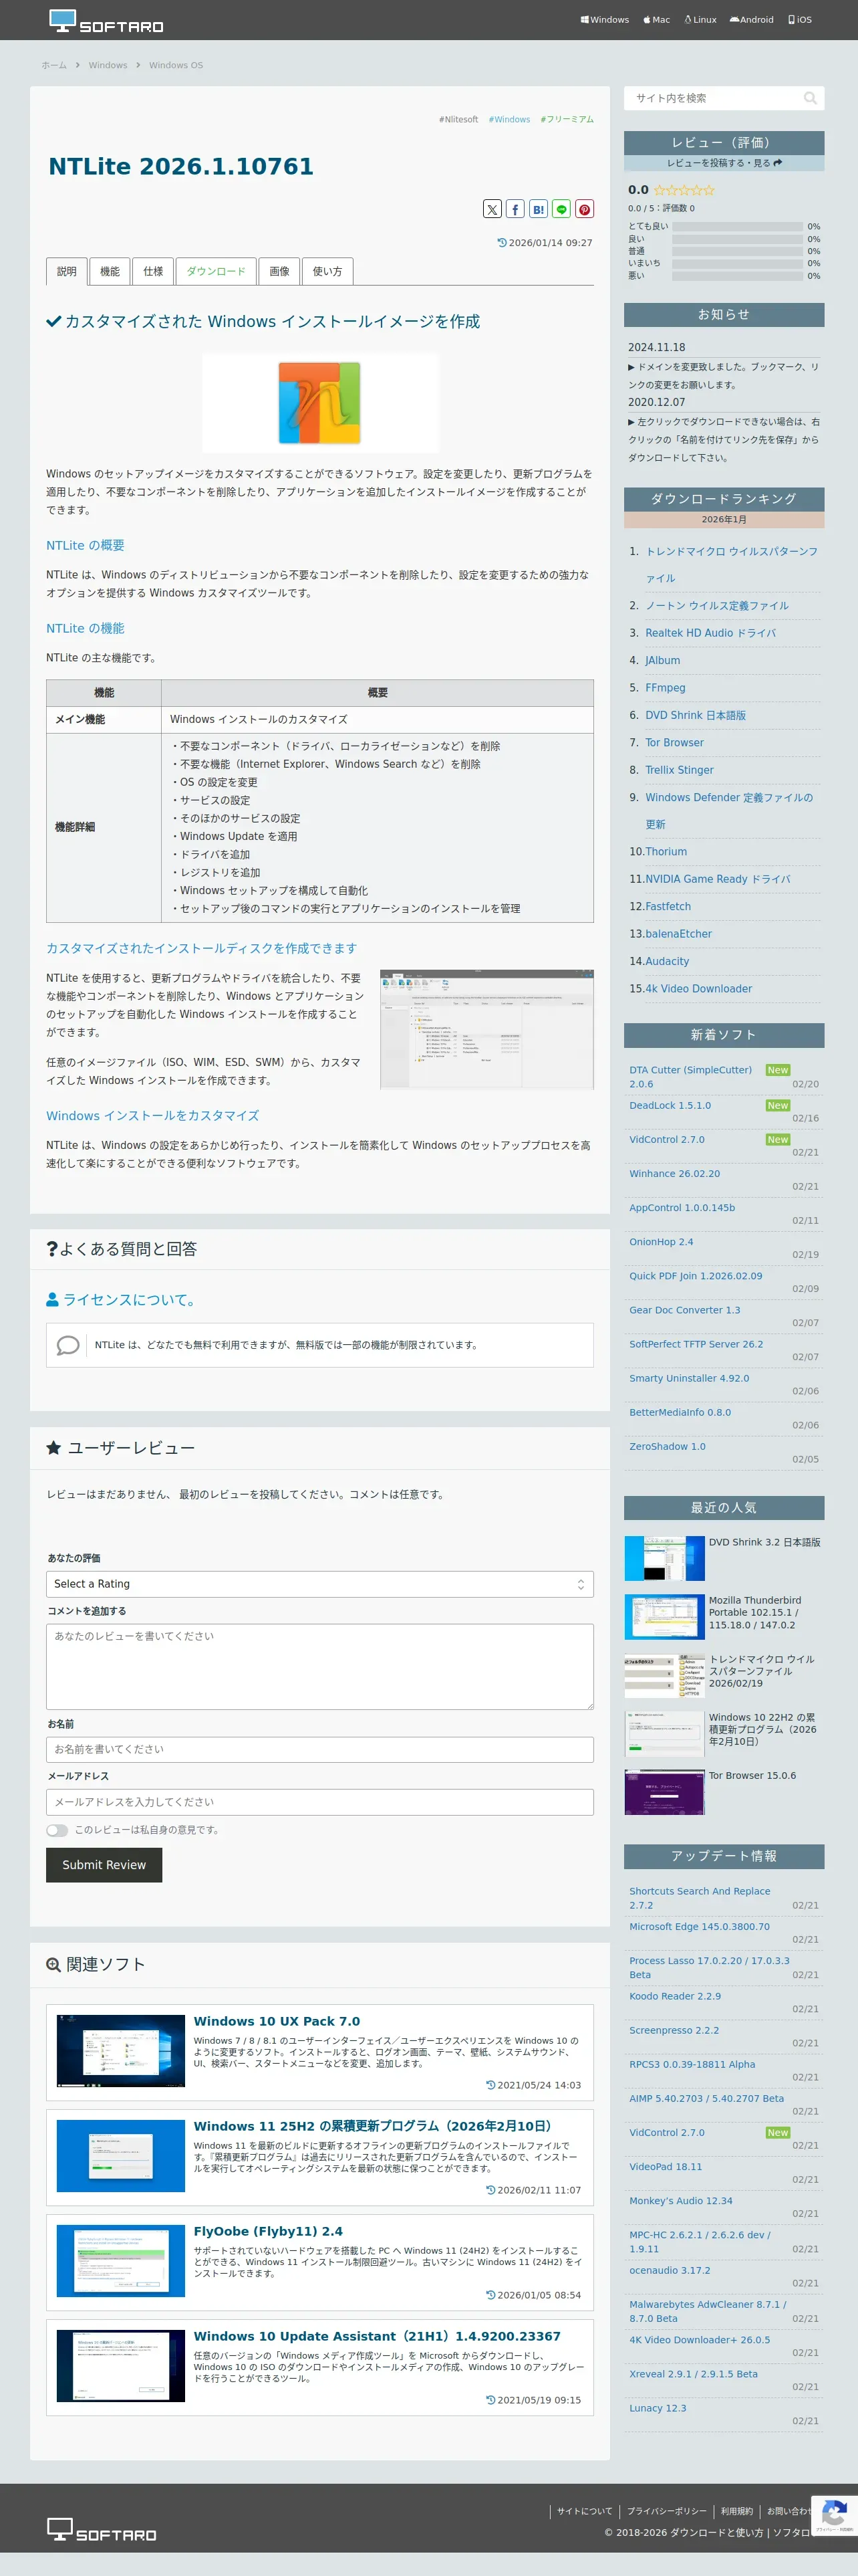This screenshot has width=858, height=2576.
Task: Open new software DeadLock 1.5.1.0
Action: coord(670,1106)
